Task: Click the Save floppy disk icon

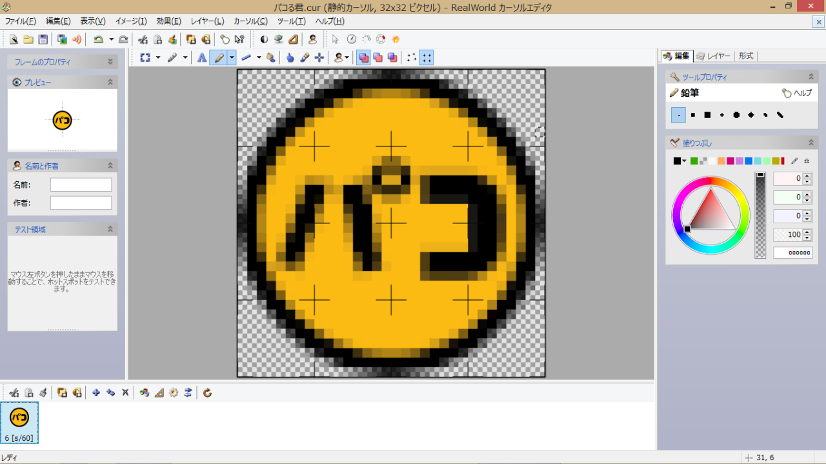Action: coord(43,39)
